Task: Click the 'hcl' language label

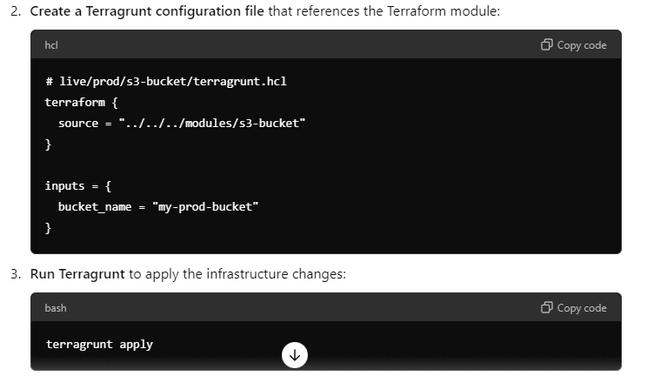Action: 51,45
